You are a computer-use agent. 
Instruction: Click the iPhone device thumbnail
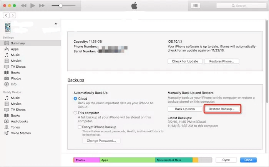8,27
